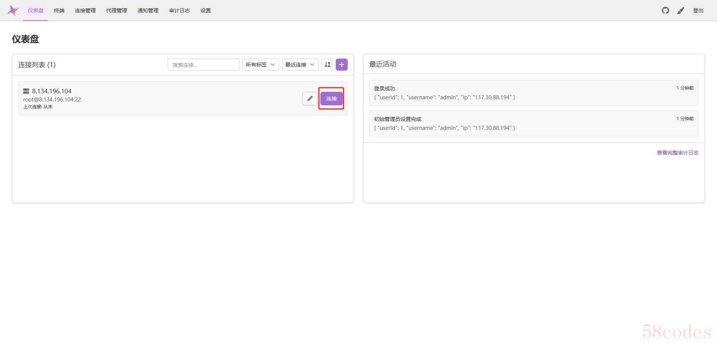Go to 连接管理 page

pyautogui.click(x=85, y=10)
